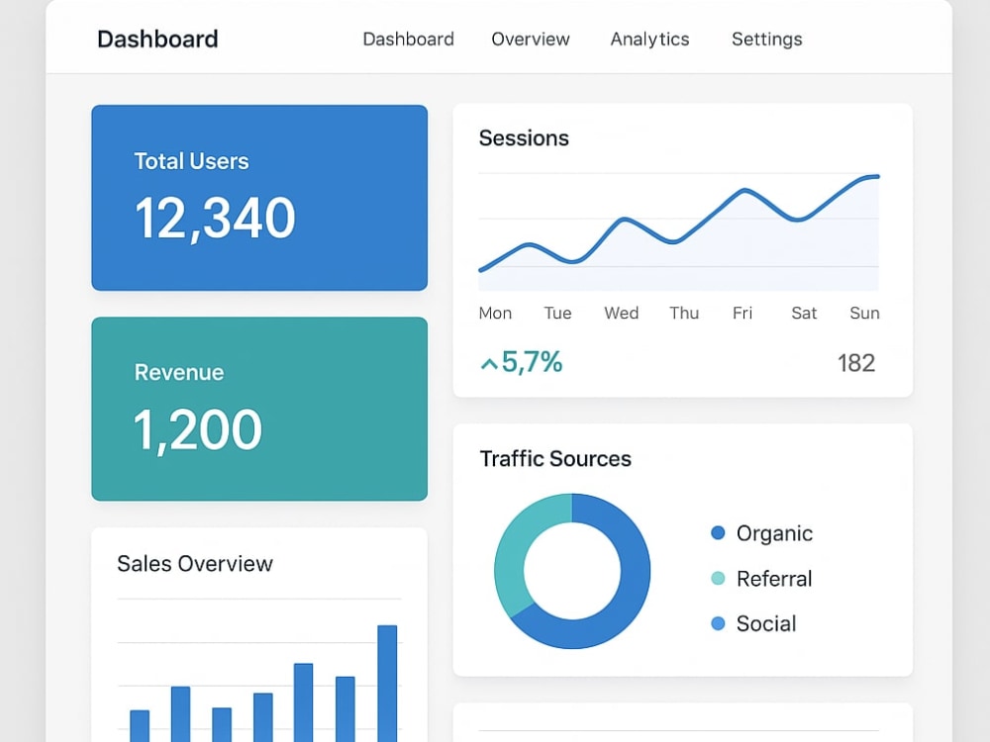Click the Sales Overview title
The width and height of the screenshot is (990, 742).
tap(195, 564)
